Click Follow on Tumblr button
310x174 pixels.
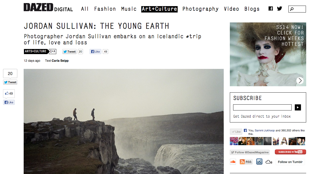click(290, 162)
